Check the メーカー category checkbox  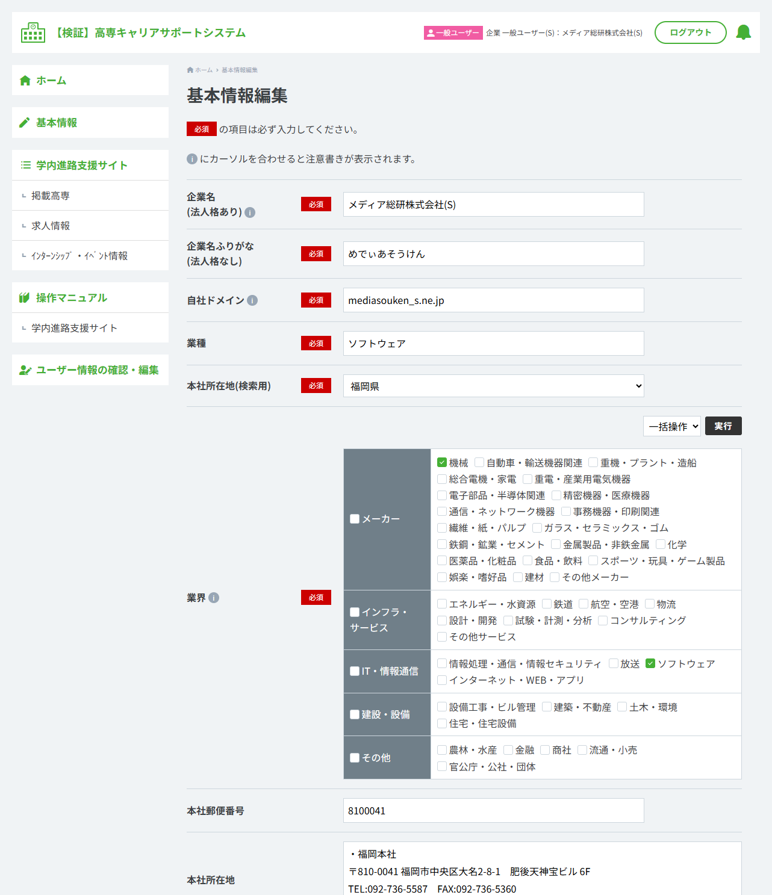click(355, 519)
